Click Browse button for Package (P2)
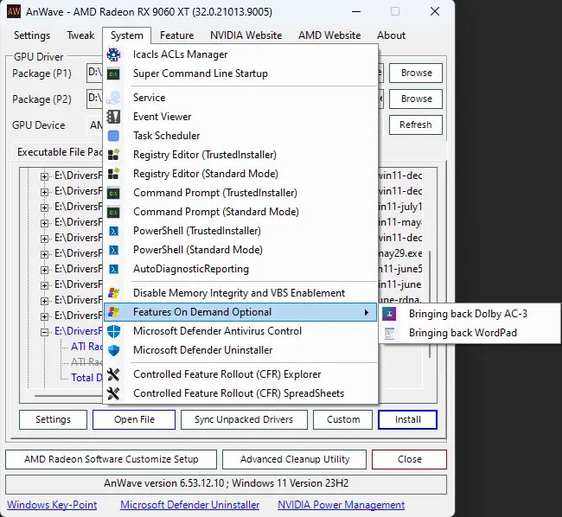The width and height of the screenshot is (562, 517). click(x=416, y=99)
